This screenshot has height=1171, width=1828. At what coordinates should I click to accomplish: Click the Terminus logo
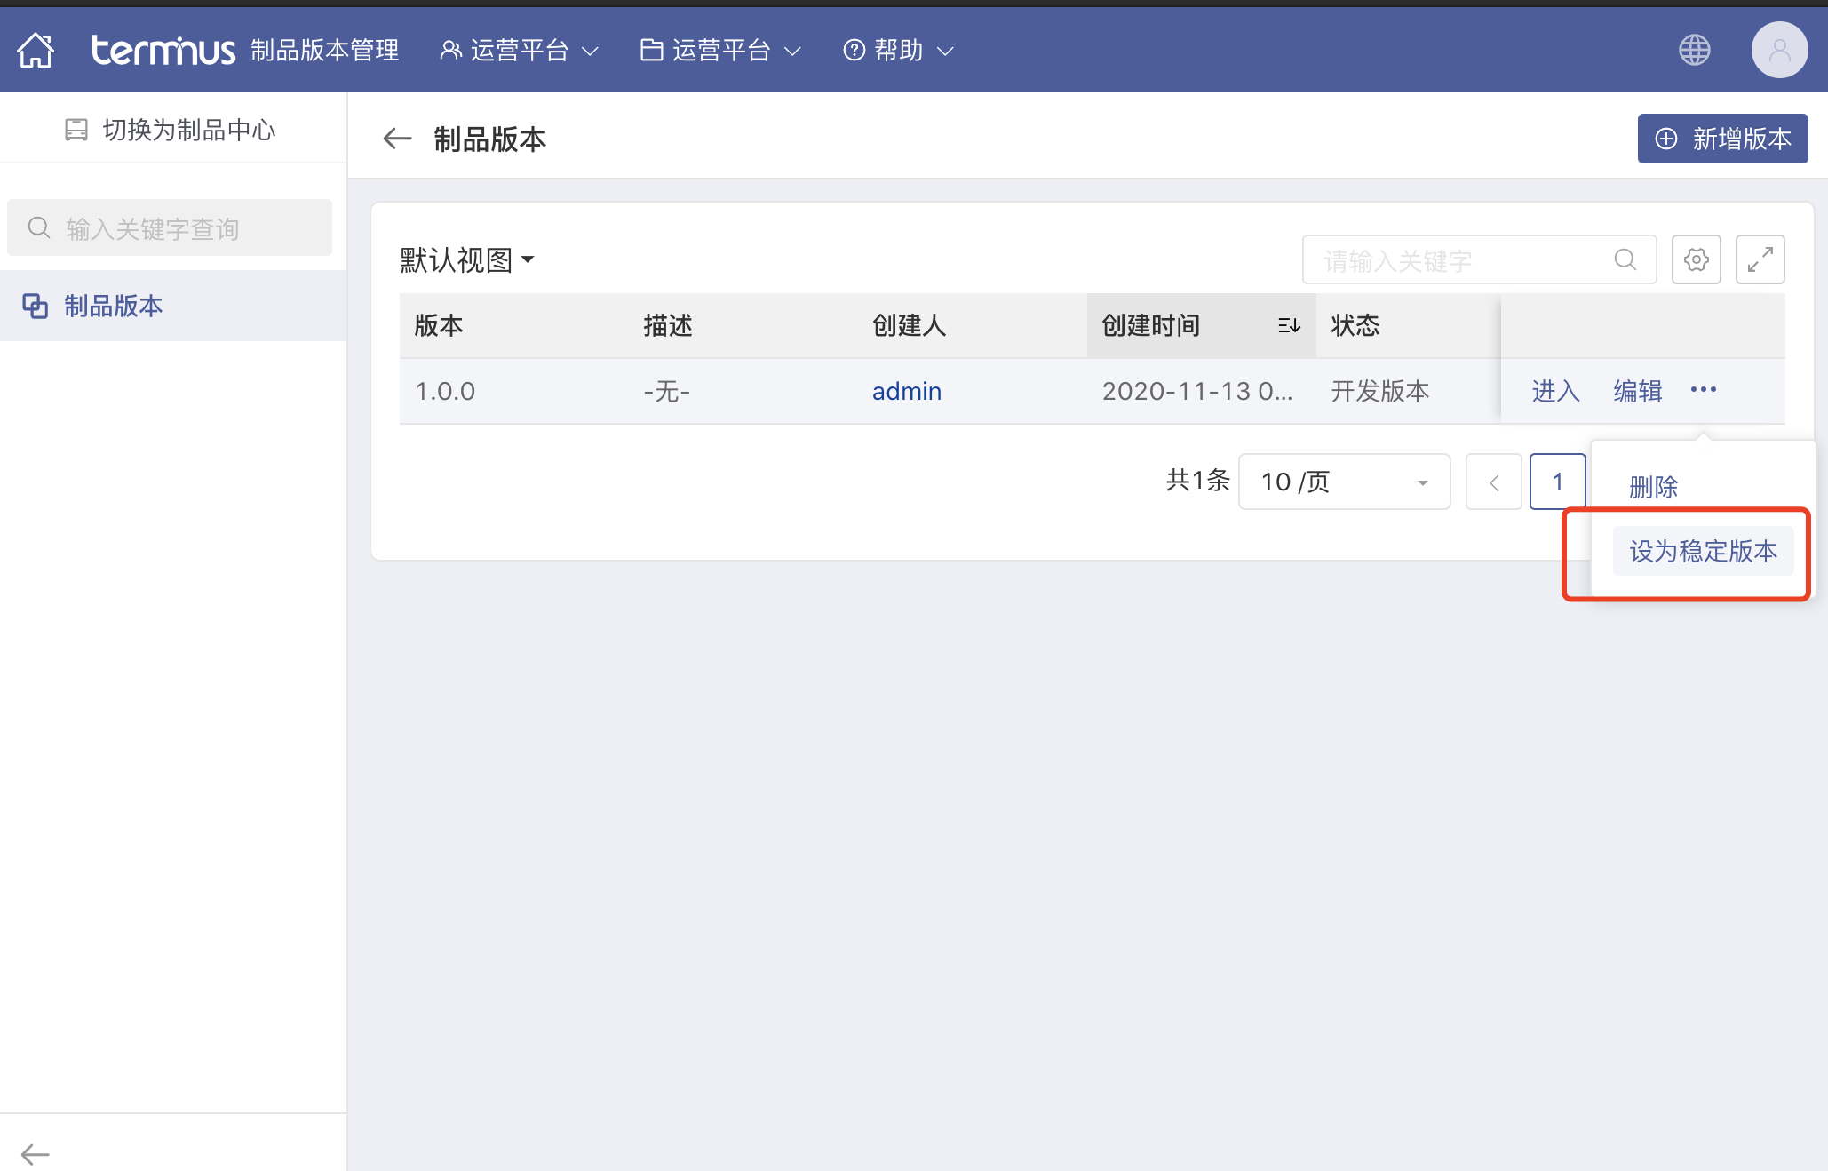(163, 50)
